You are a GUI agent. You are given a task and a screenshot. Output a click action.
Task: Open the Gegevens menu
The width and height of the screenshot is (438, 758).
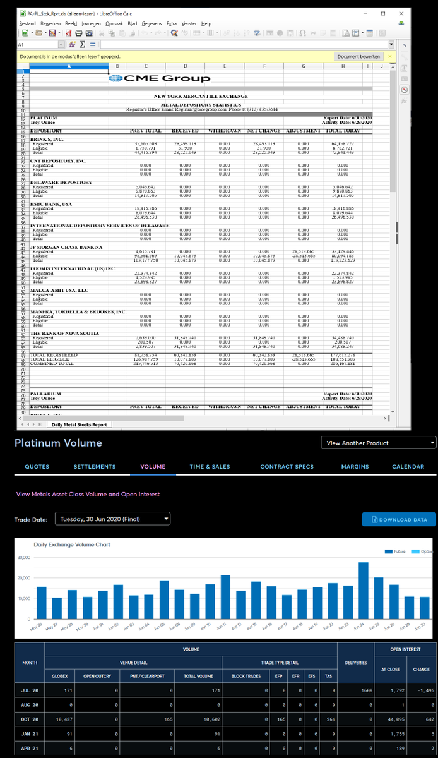pyautogui.click(x=151, y=23)
